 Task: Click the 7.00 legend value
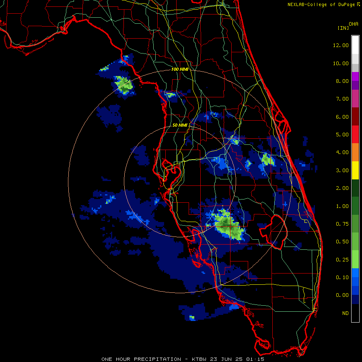click(x=342, y=99)
